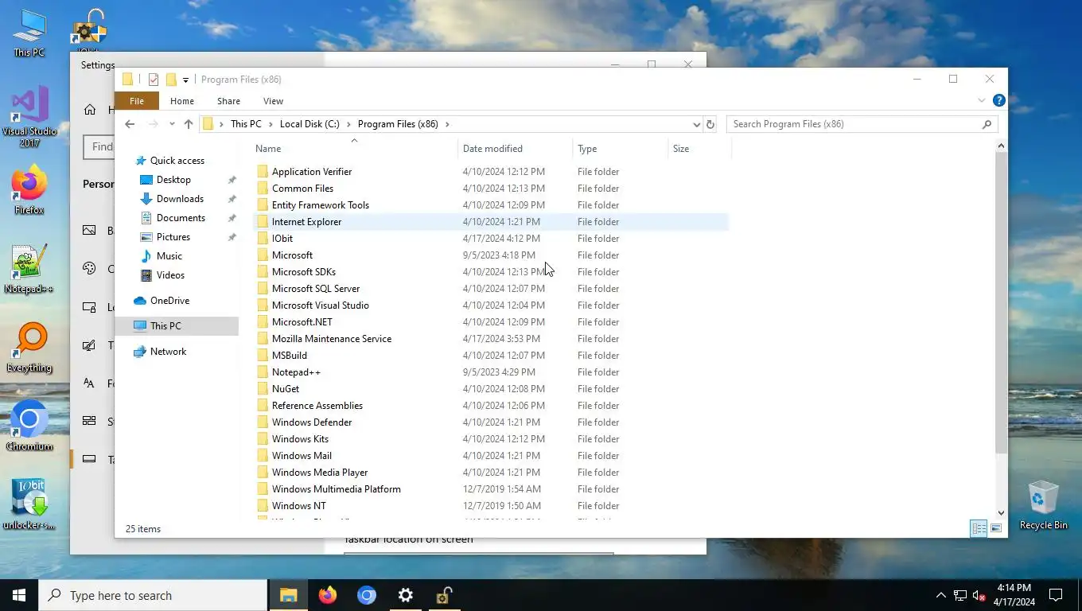The height and width of the screenshot is (611, 1082).
Task: Launch Visual Studio 2017 desktop shortcut
Action: pyautogui.click(x=29, y=117)
